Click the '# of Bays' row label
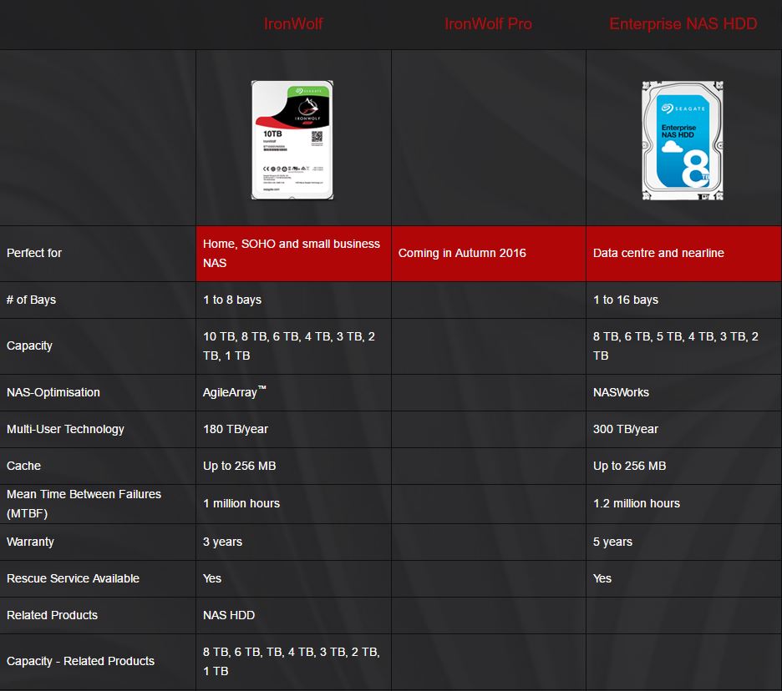The width and height of the screenshot is (782, 691). [x=31, y=300]
